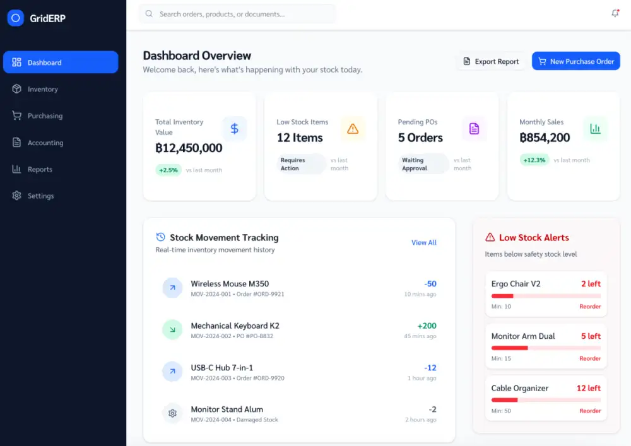
Task: Click the Accounting sidebar icon
Action: (16, 143)
